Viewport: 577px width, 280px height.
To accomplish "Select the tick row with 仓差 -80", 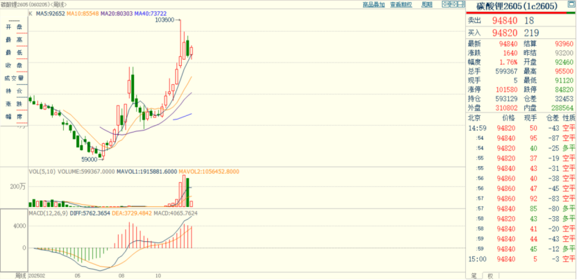I will coord(521,209).
